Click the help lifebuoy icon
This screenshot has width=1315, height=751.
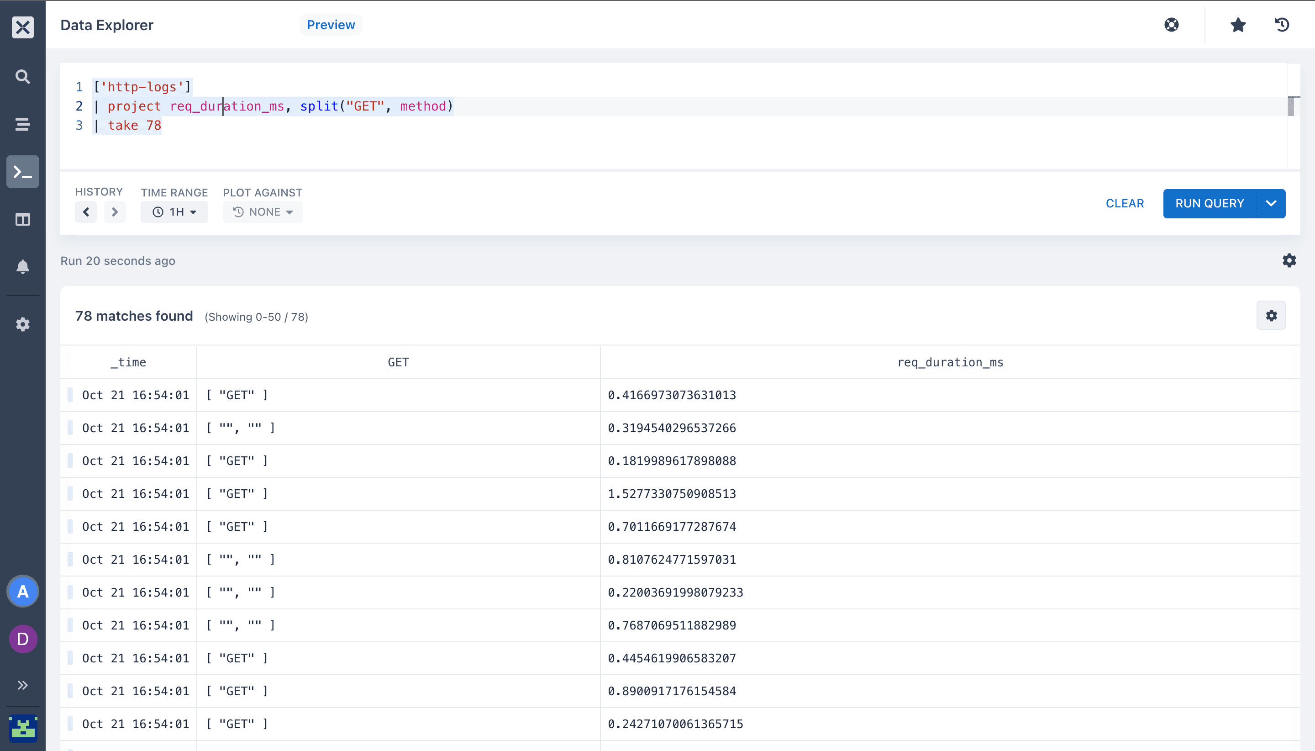(1171, 25)
